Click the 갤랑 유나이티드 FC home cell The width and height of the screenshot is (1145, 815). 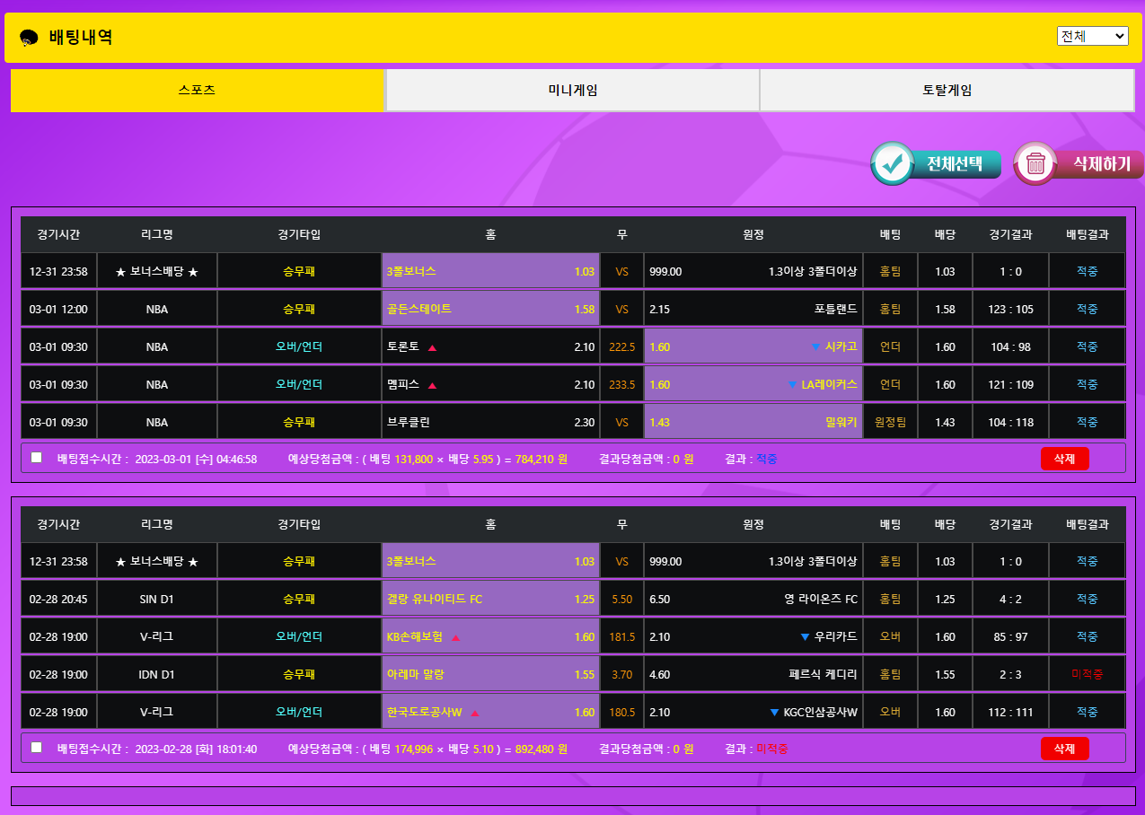coord(490,600)
